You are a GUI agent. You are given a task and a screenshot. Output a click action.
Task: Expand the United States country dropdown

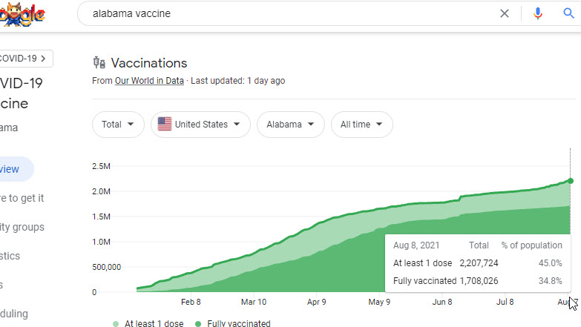[x=200, y=125]
